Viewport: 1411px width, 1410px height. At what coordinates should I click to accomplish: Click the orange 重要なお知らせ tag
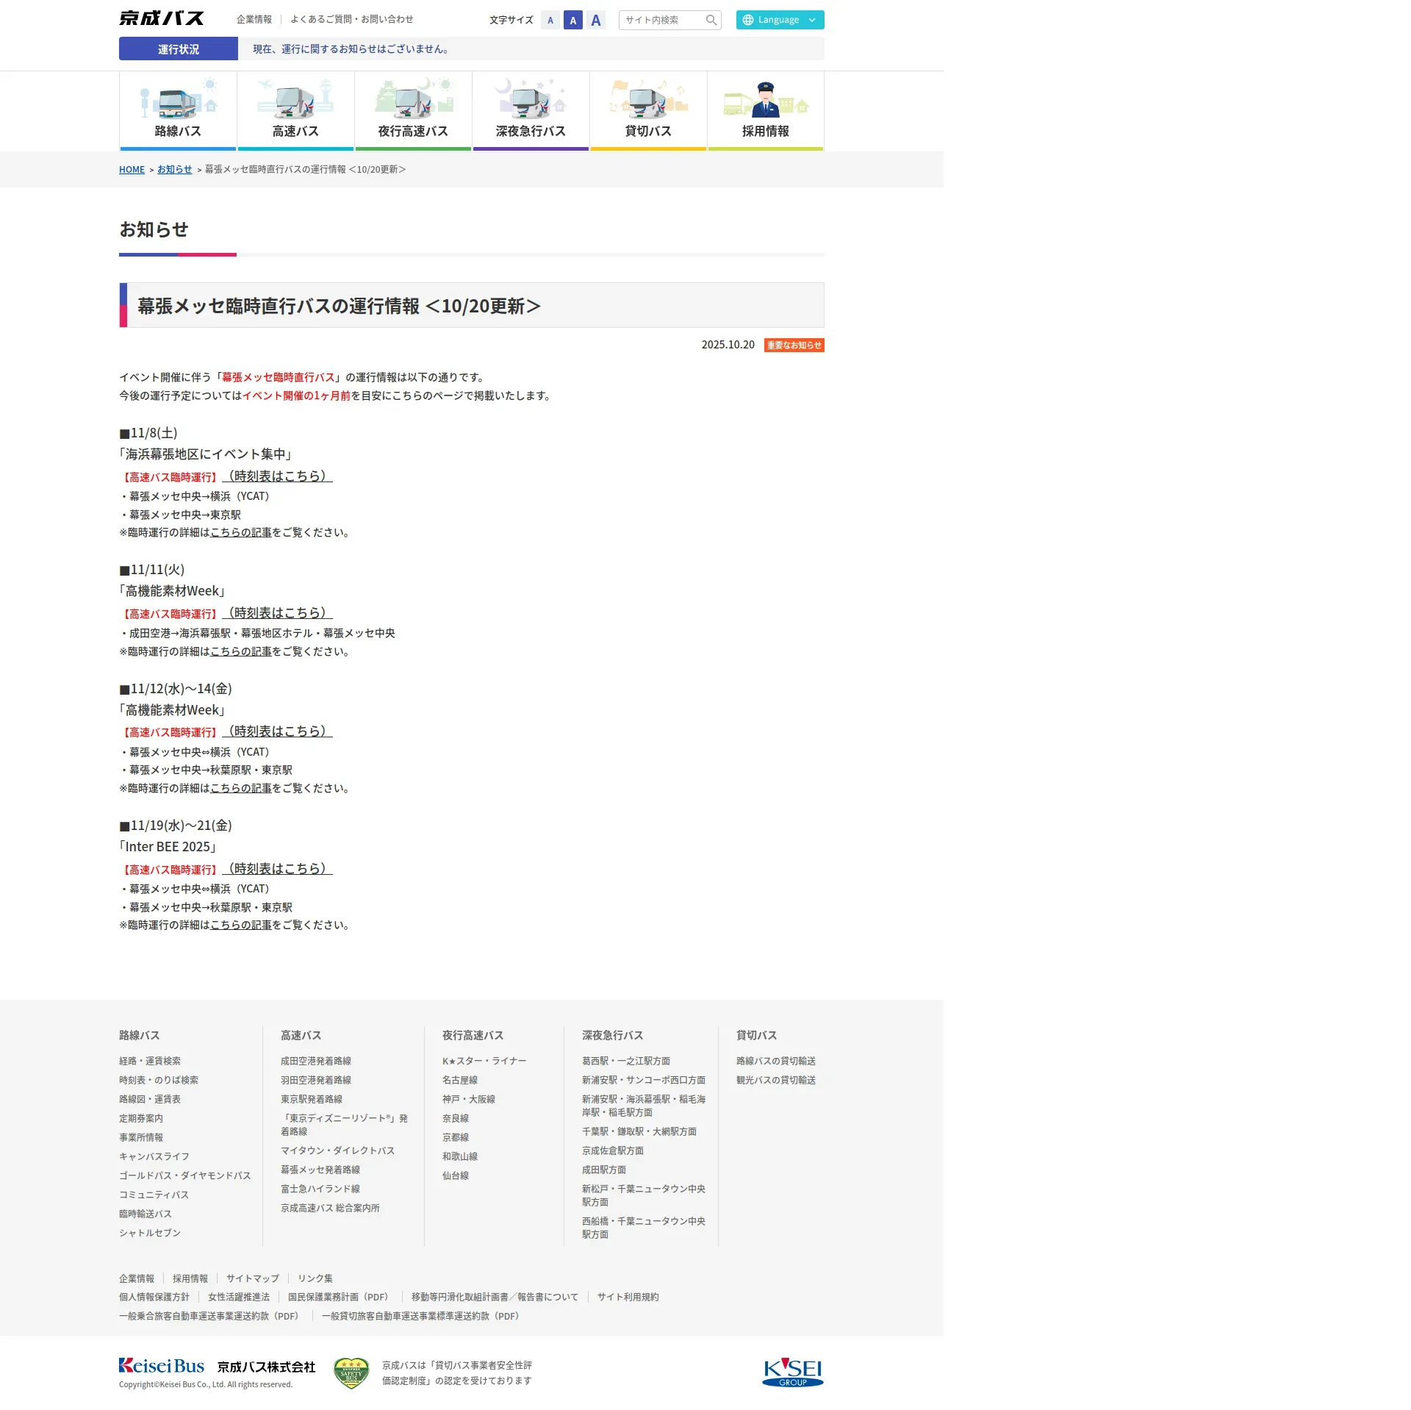pos(794,346)
